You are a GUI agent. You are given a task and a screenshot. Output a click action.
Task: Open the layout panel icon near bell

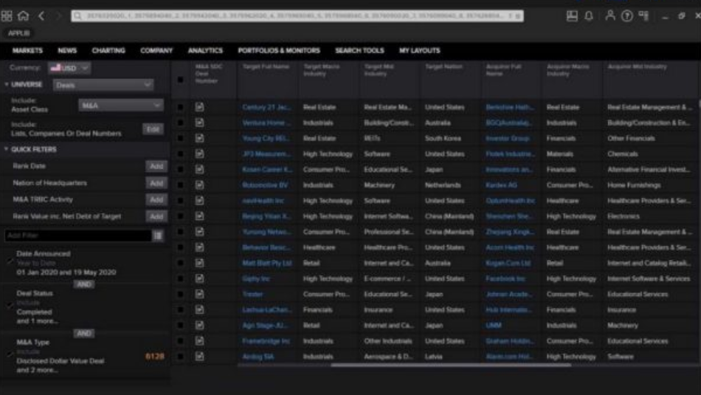pyautogui.click(x=572, y=16)
